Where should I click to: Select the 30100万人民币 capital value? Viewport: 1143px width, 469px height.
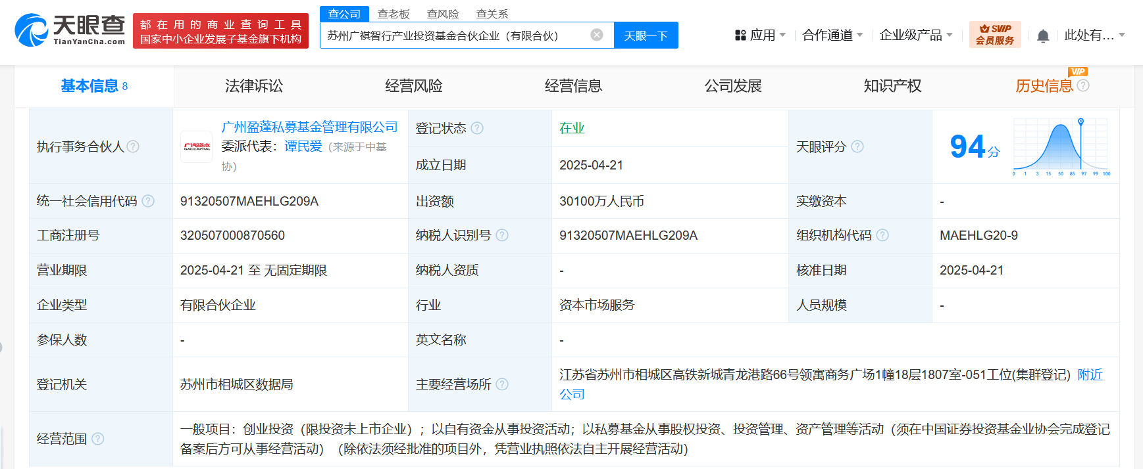[x=601, y=201]
